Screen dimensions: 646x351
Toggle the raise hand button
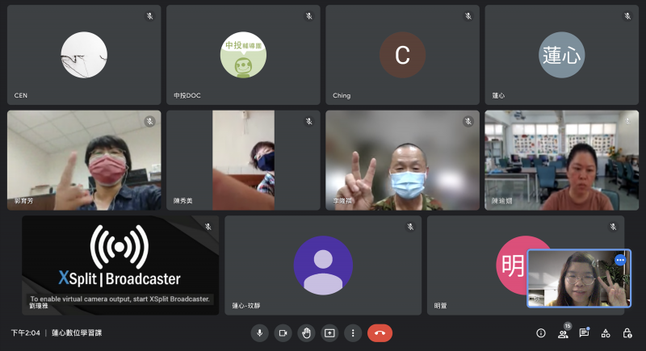click(x=306, y=332)
